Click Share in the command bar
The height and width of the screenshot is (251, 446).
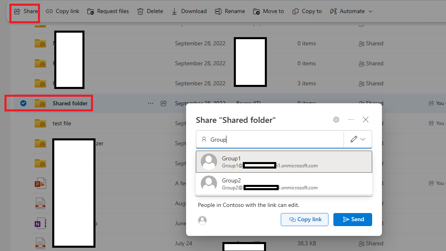[26, 11]
